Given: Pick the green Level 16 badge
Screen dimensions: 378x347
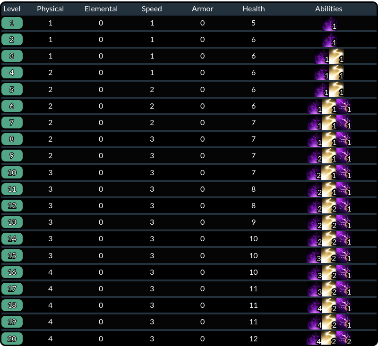Looking at the screenshot, I should point(12,272).
